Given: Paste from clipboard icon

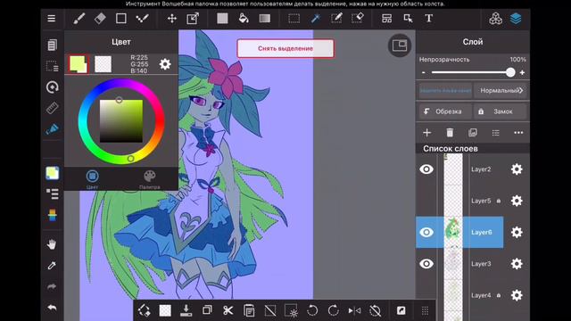Looking at the screenshot, I should coord(249,310).
